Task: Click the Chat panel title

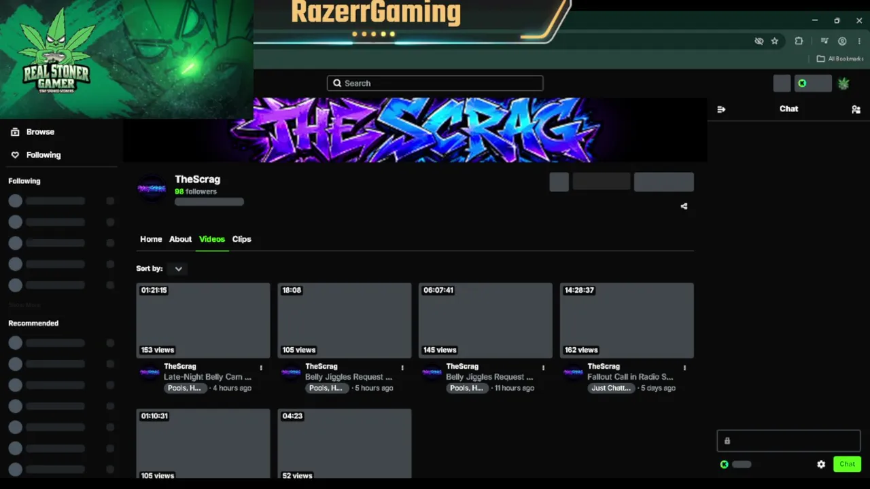Action: 788,109
